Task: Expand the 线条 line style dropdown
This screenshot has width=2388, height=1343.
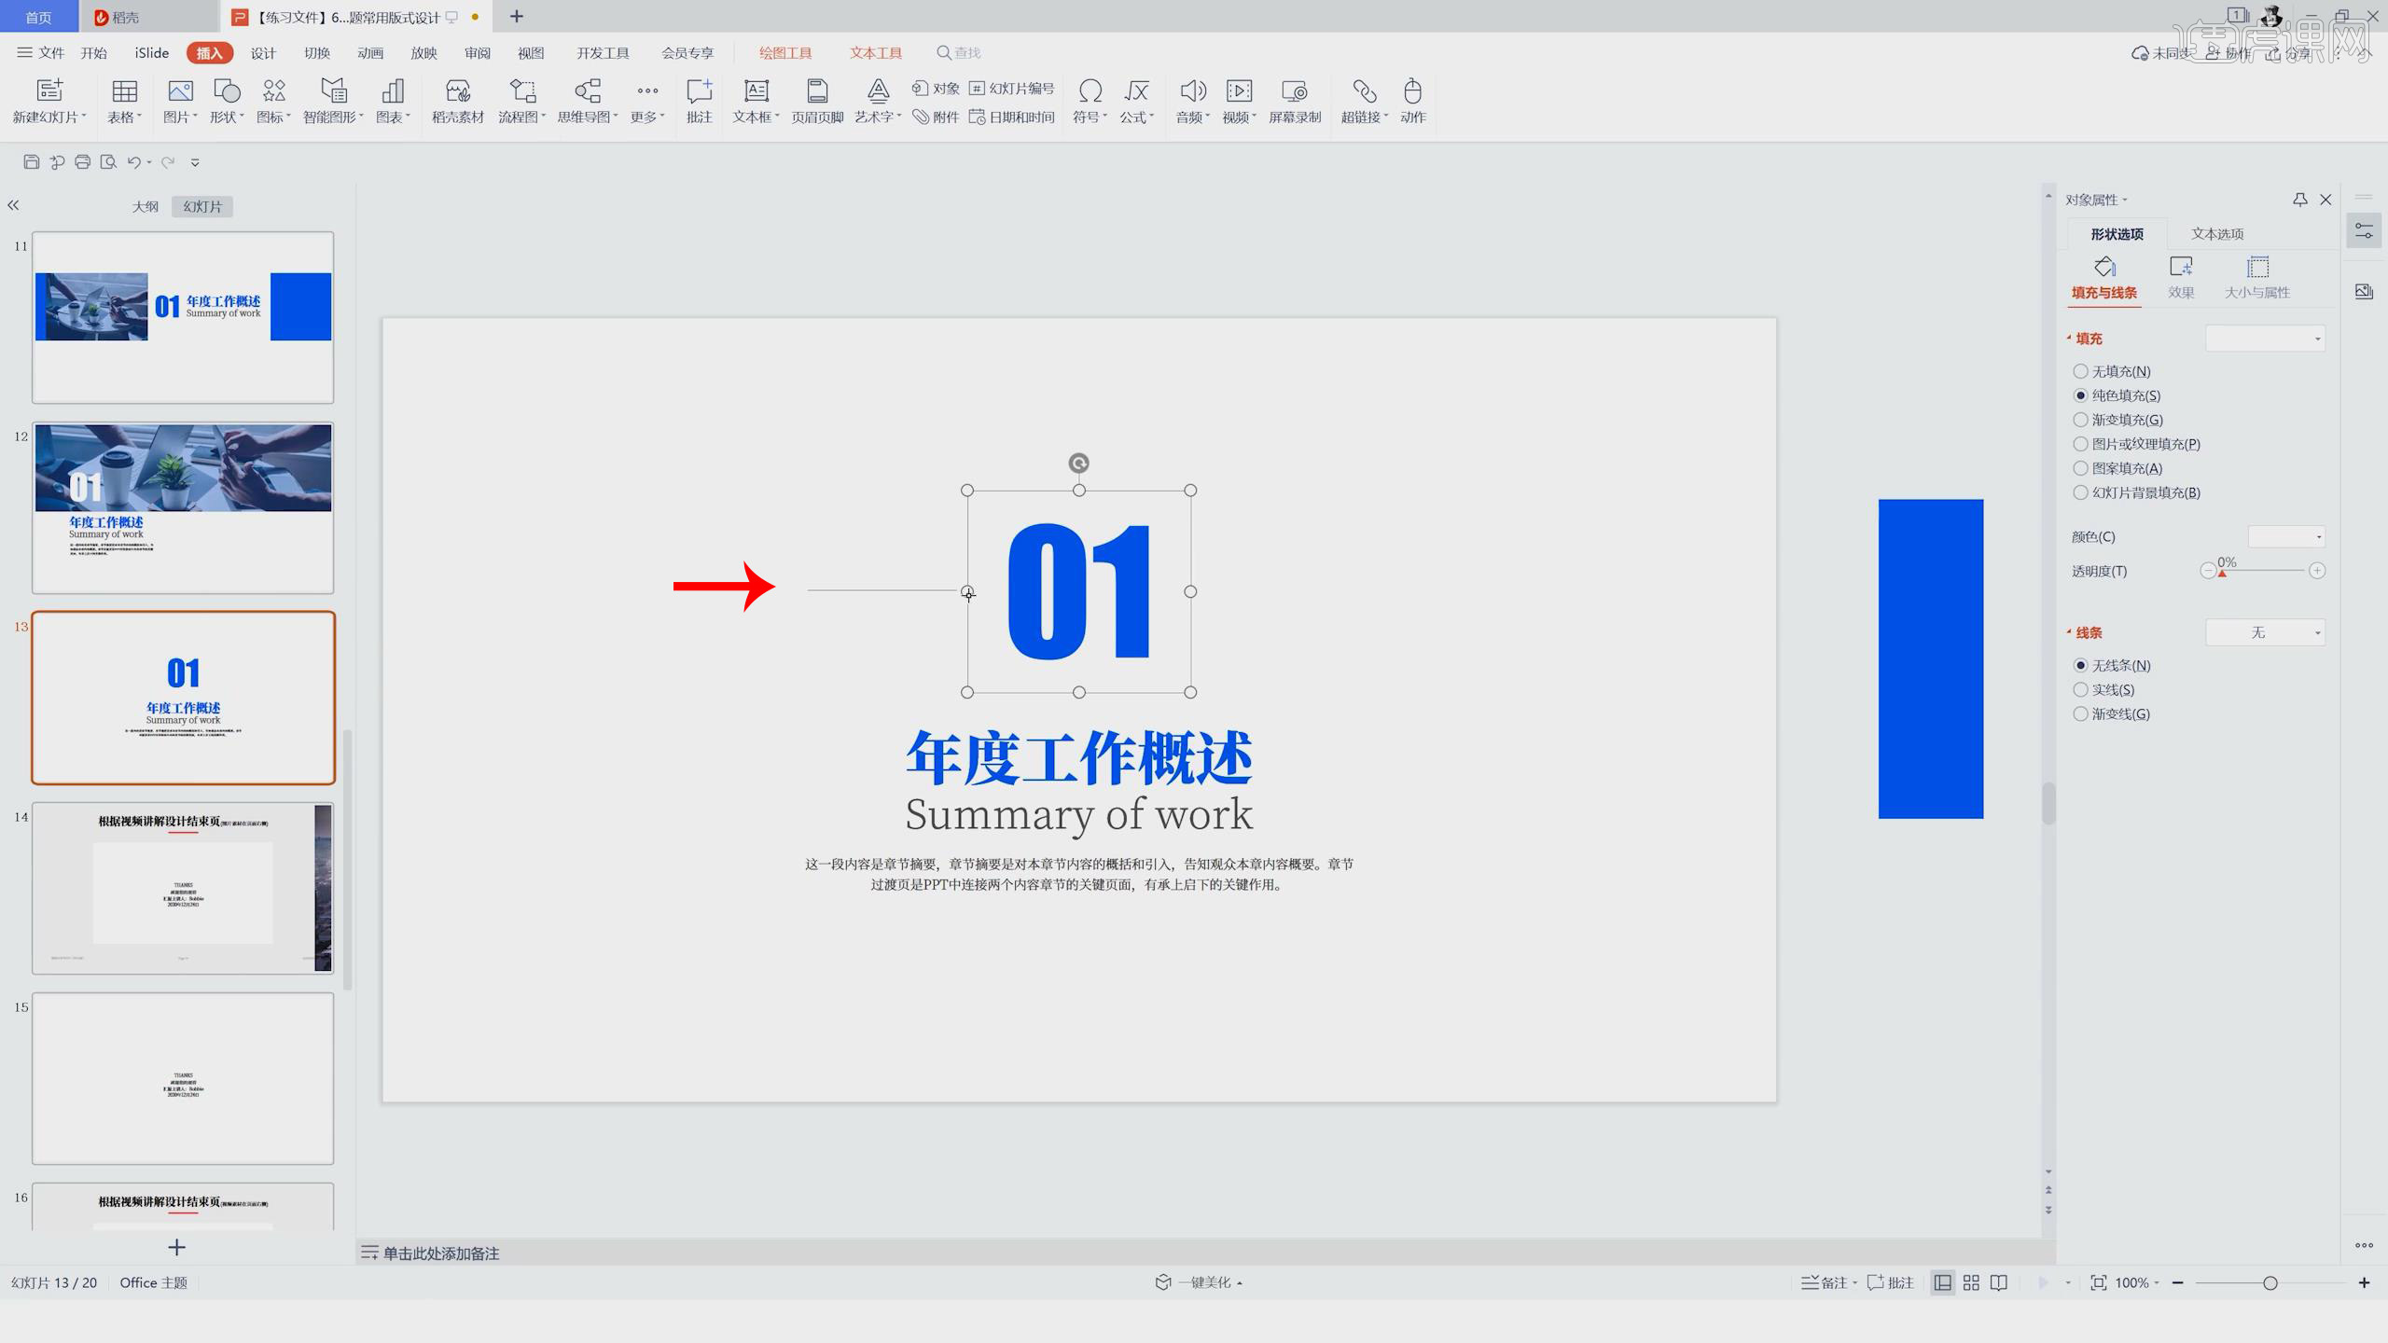Action: pos(2264,632)
